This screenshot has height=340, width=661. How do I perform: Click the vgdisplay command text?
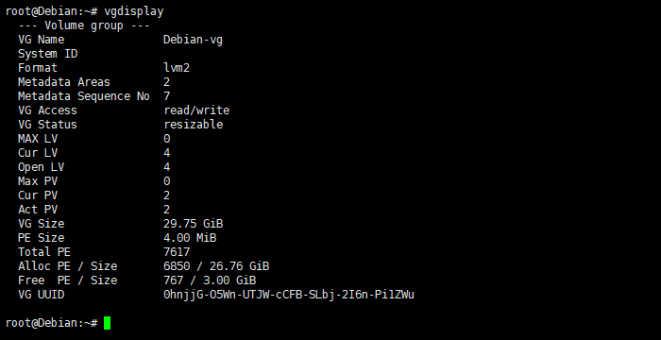(134, 11)
